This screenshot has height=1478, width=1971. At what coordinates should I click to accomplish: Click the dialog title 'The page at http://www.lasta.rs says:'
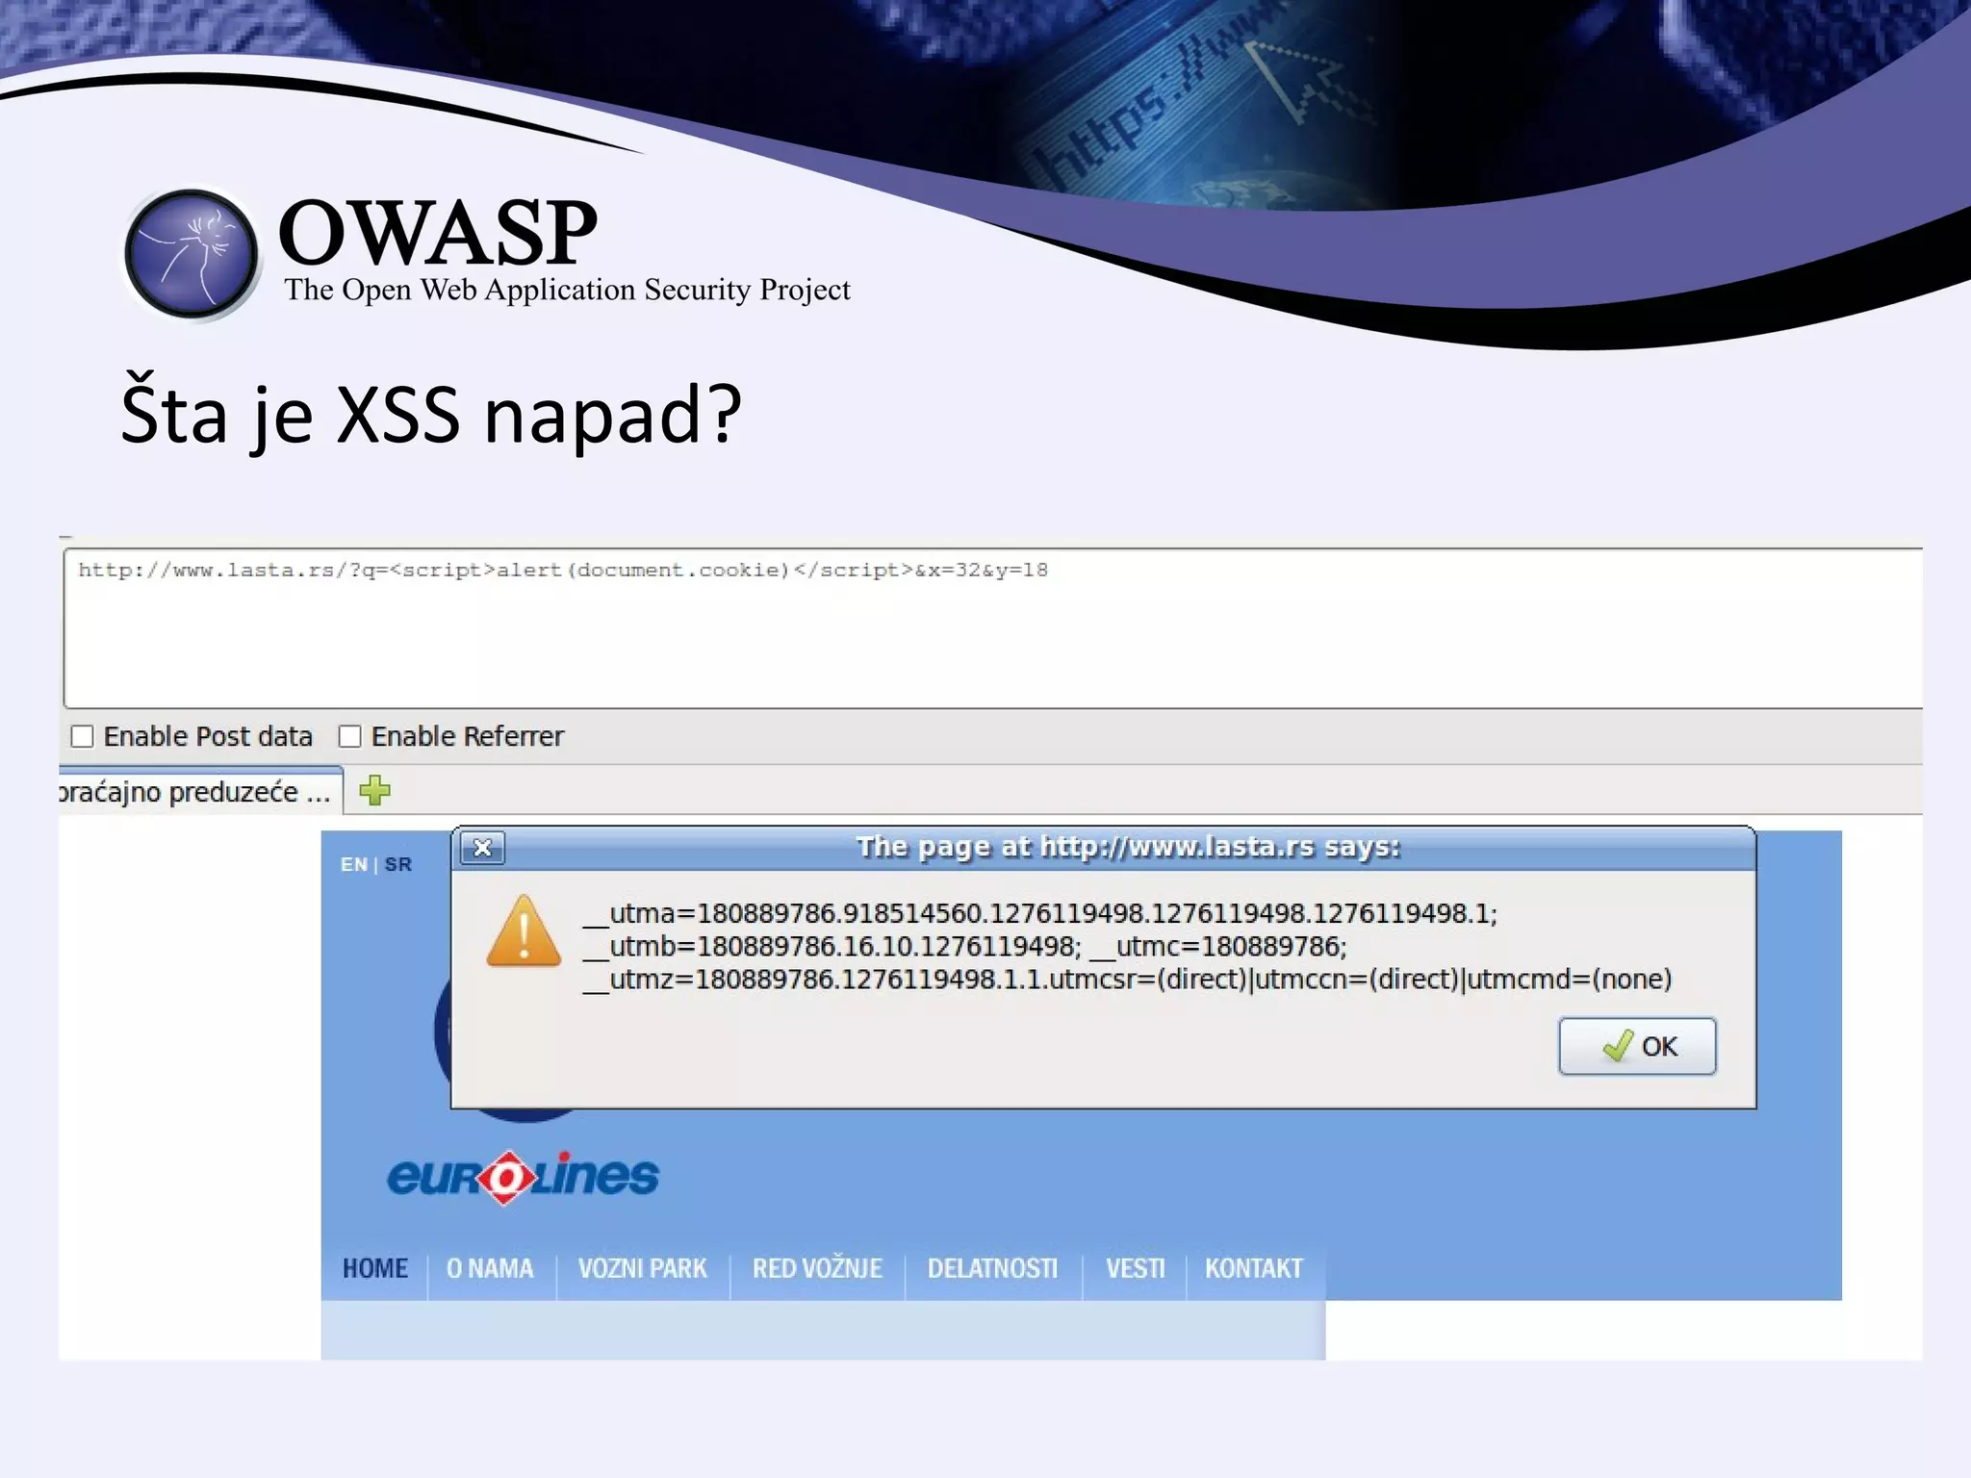coord(1128,847)
